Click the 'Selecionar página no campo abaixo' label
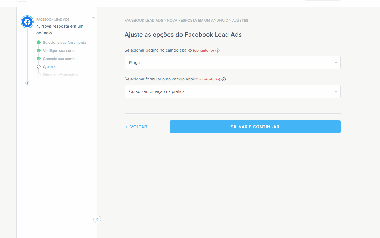The width and height of the screenshot is (380, 238). [158, 50]
